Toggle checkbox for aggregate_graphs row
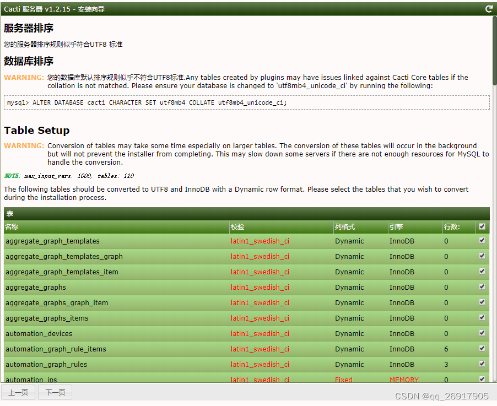Viewport: 497px width, 406px height. click(482, 287)
